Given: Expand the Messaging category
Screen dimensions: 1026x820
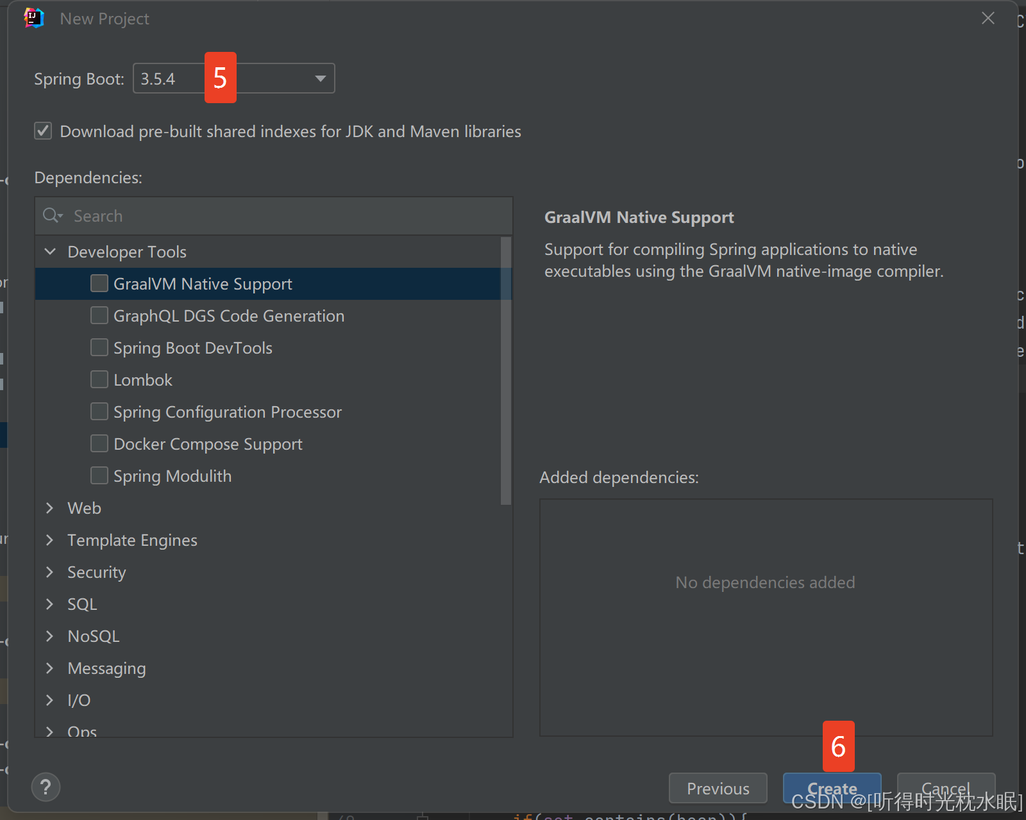Looking at the screenshot, I should coord(50,668).
